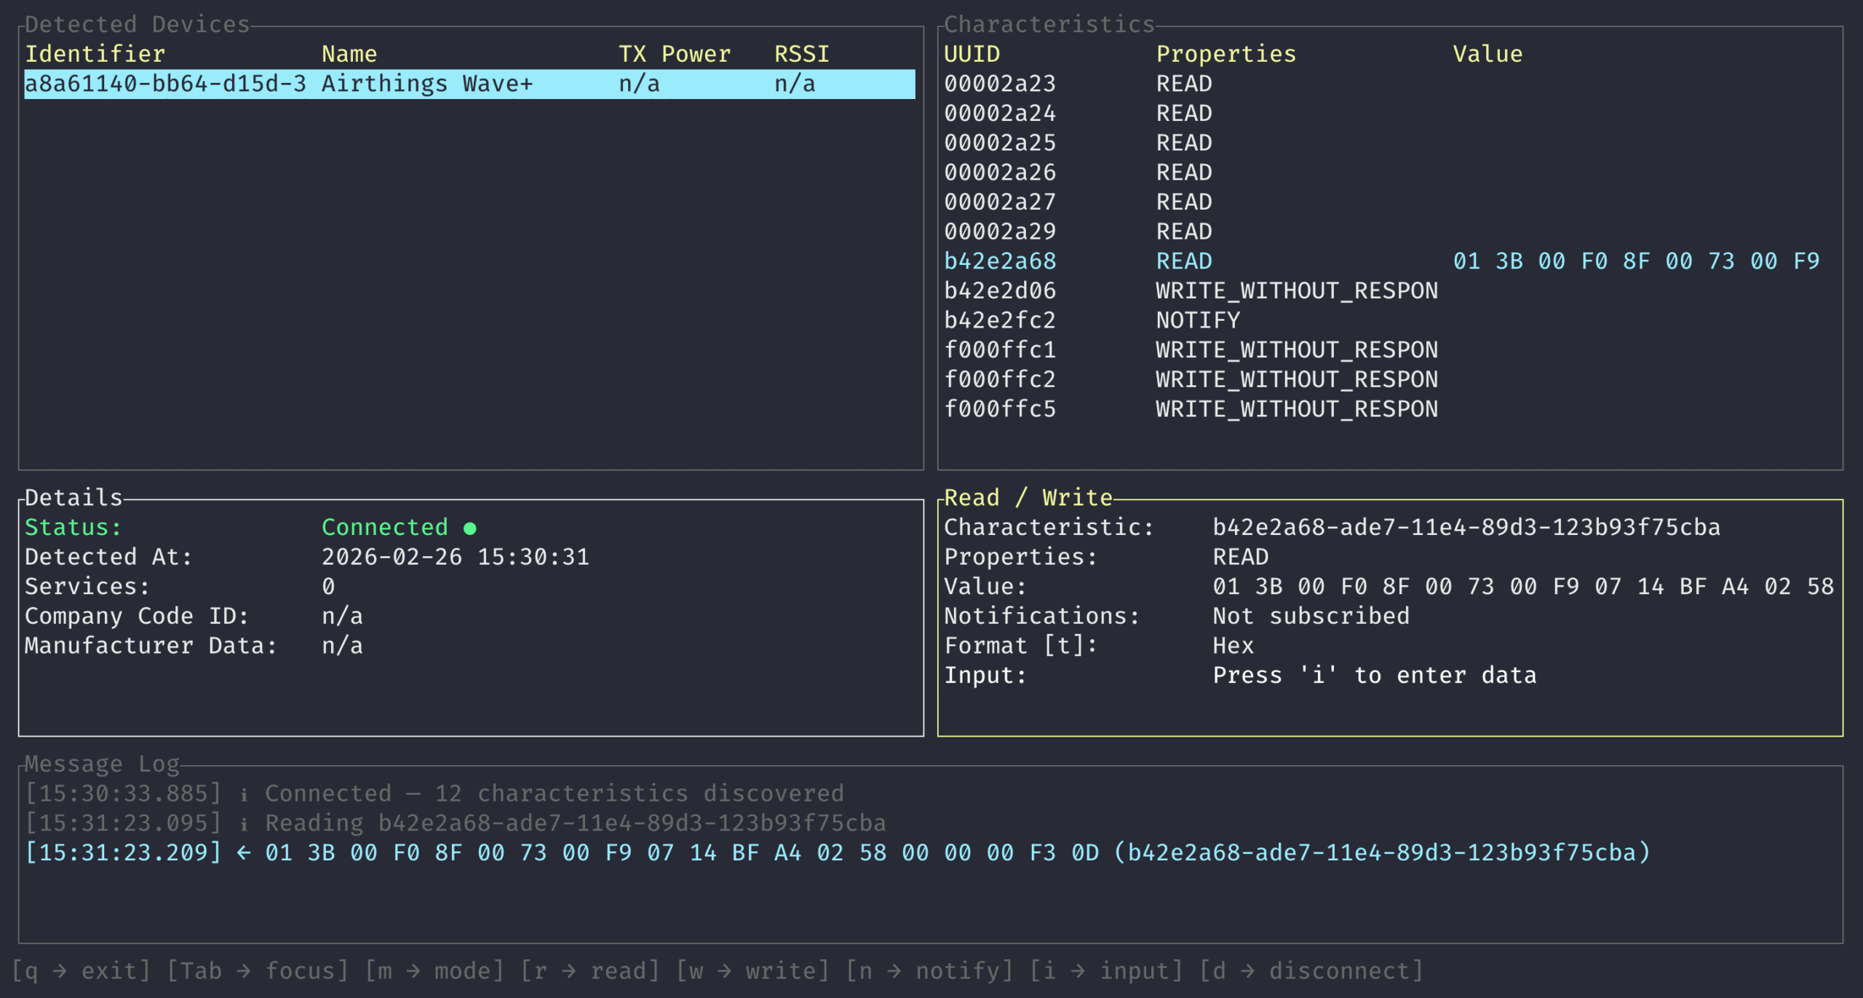Click the notify shortcut hint
This screenshot has width=1863, height=998.
pos(929,971)
